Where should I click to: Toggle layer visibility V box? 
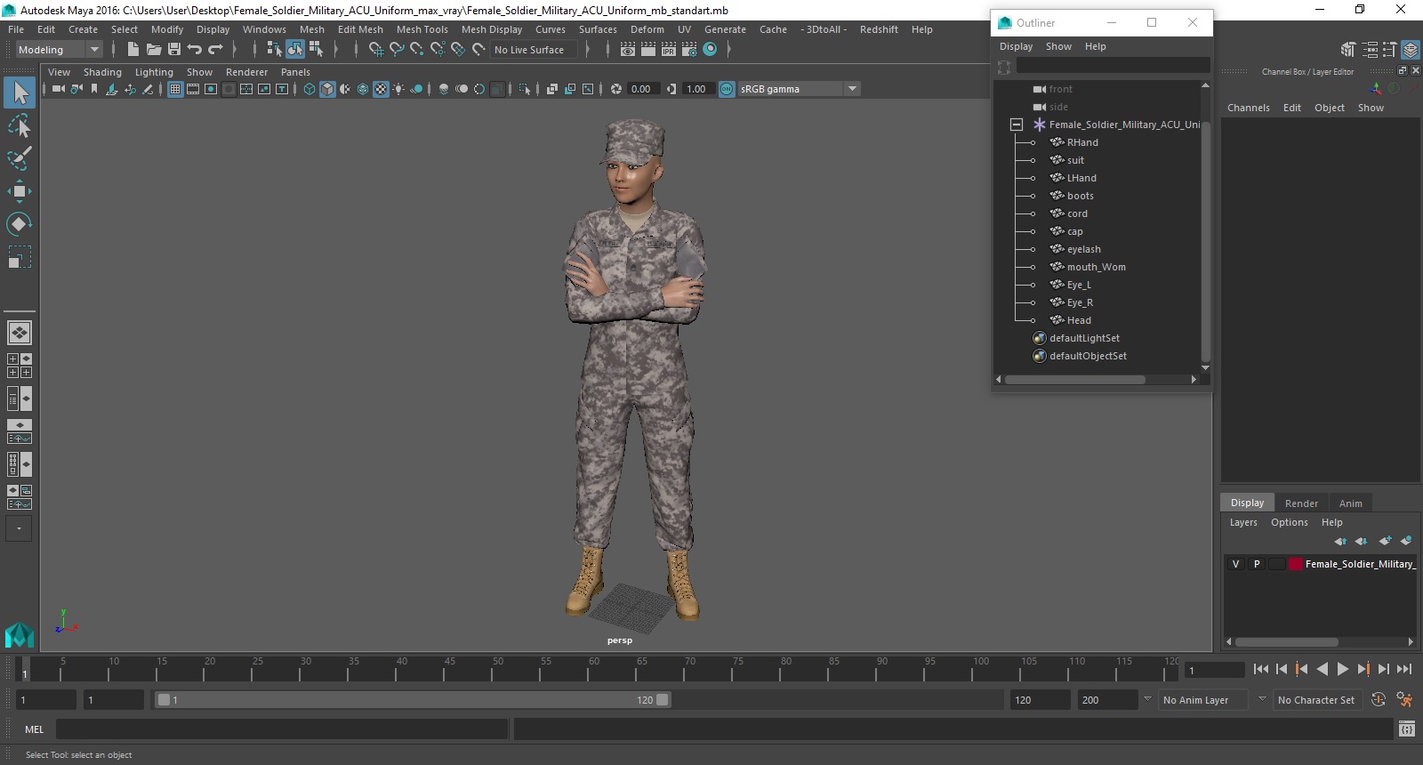point(1235,564)
